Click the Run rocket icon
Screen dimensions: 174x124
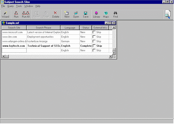point(16,15)
